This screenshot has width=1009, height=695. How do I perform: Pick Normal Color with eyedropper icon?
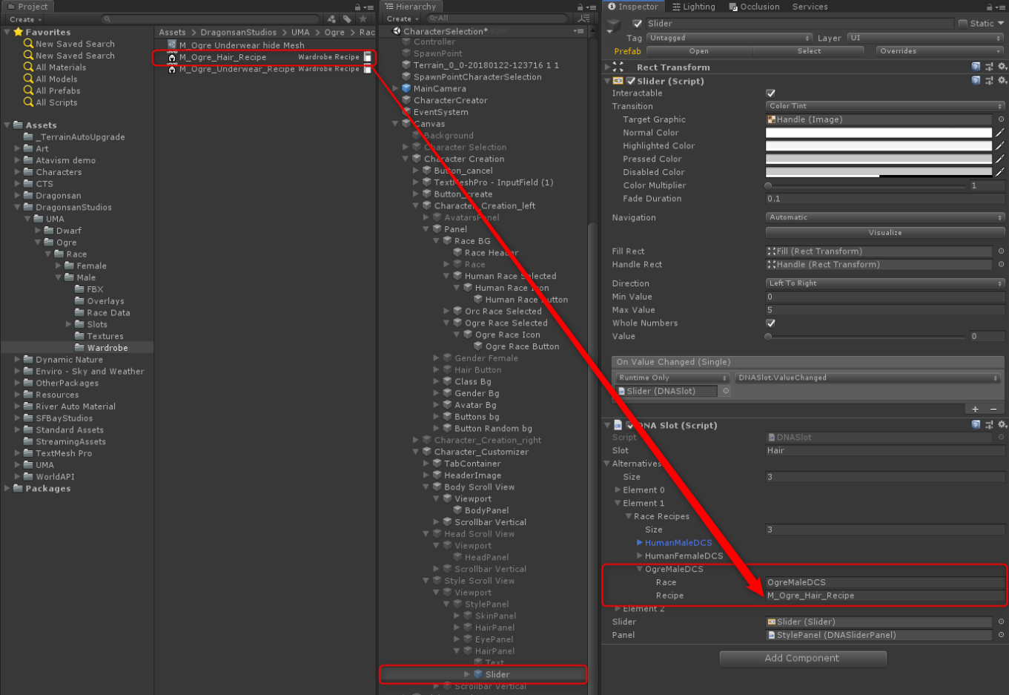[999, 133]
